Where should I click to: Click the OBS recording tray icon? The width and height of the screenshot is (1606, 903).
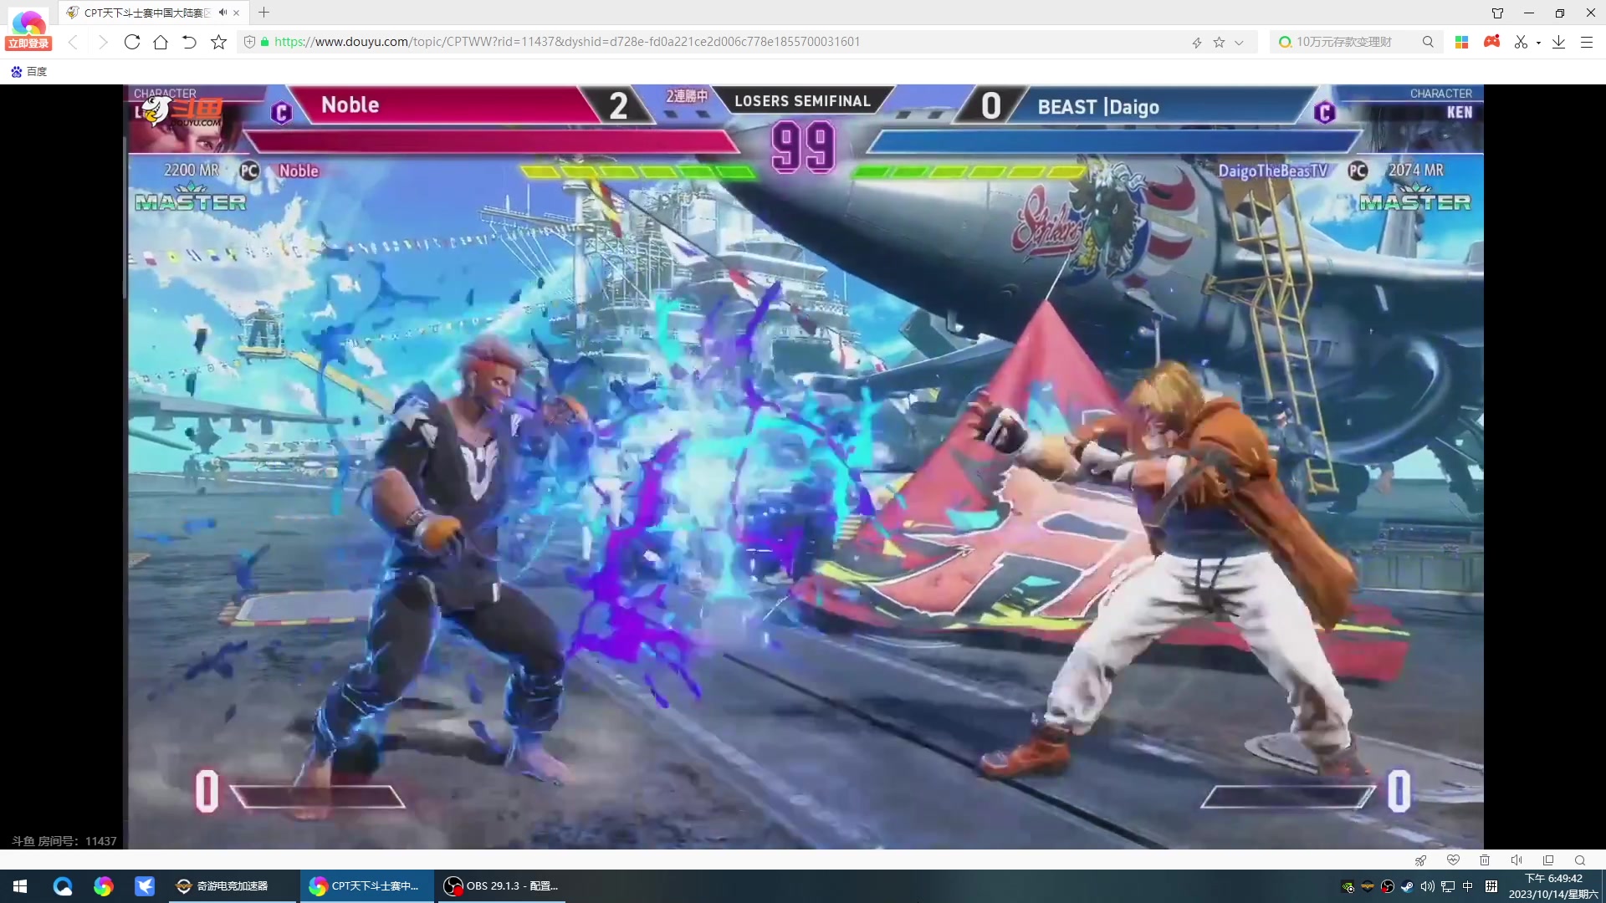[1388, 886]
